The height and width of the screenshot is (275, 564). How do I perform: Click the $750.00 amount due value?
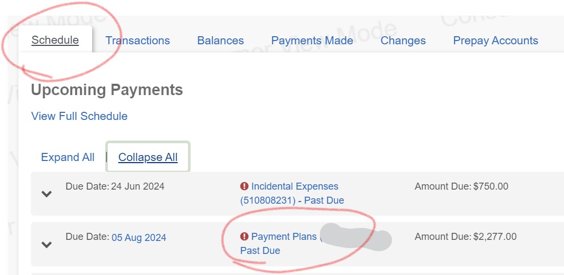(491, 186)
